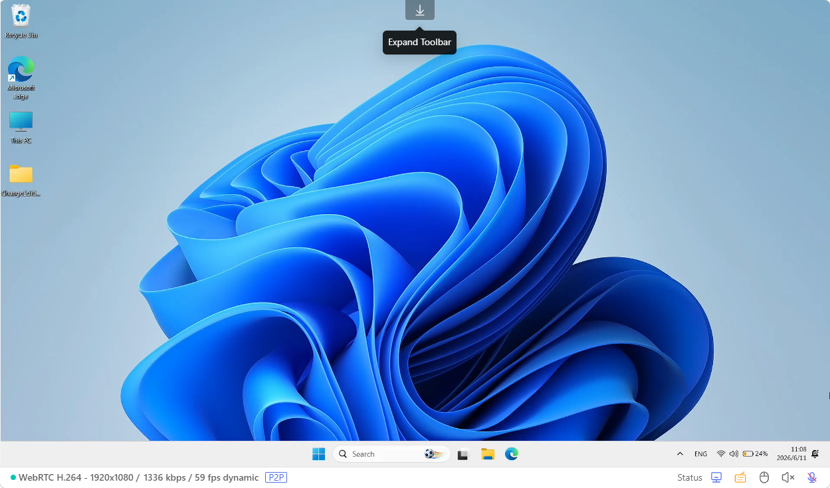Click the ENG language indicator
The image size is (830, 488).
point(700,454)
